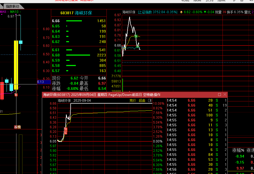Click the 现价 value 6.62
Image resolution: width=254 pixels, height=174 pixels.
click(74, 78)
